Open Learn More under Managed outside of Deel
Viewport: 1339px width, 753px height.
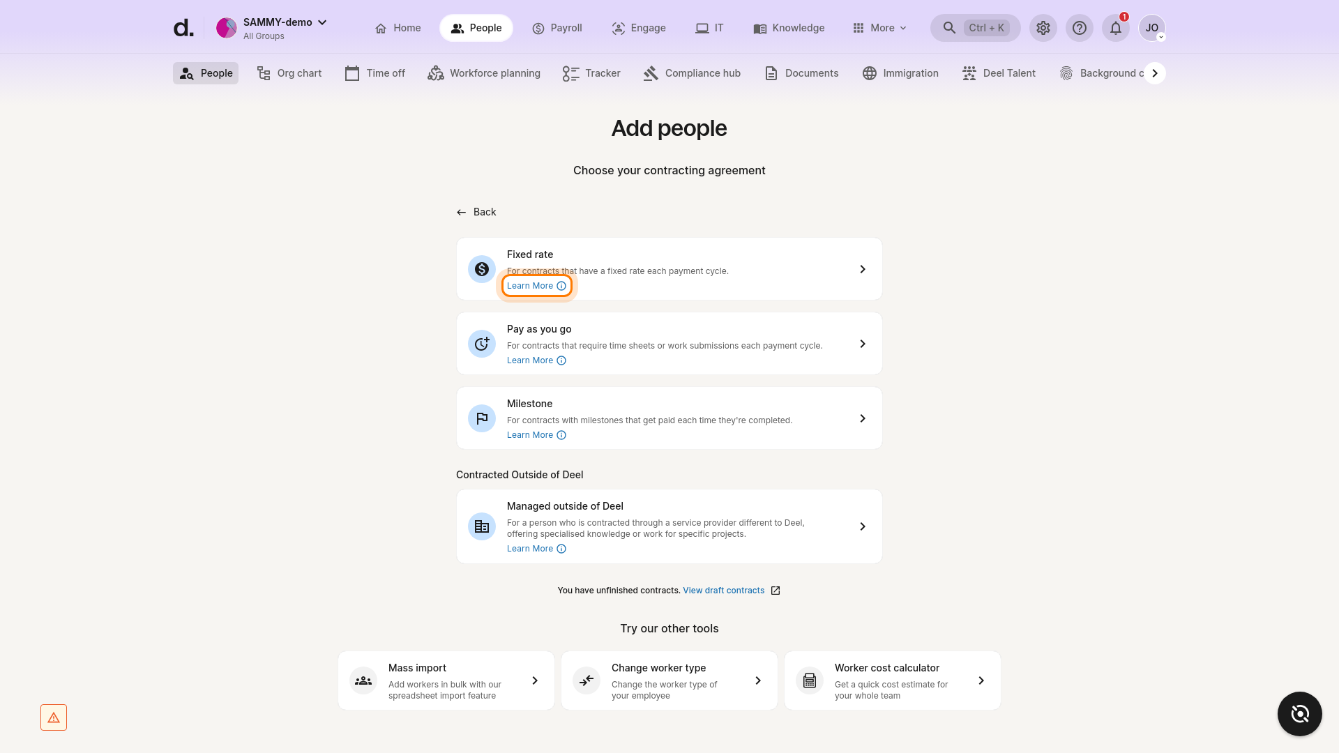[x=536, y=549]
